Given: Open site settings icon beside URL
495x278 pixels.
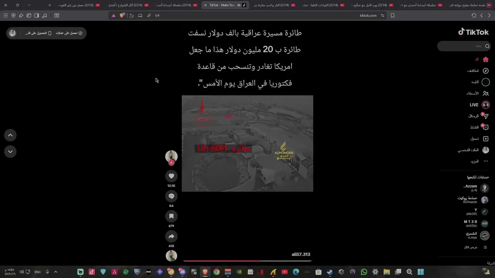Looking at the screenshot, I should click(x=382, y=15).
